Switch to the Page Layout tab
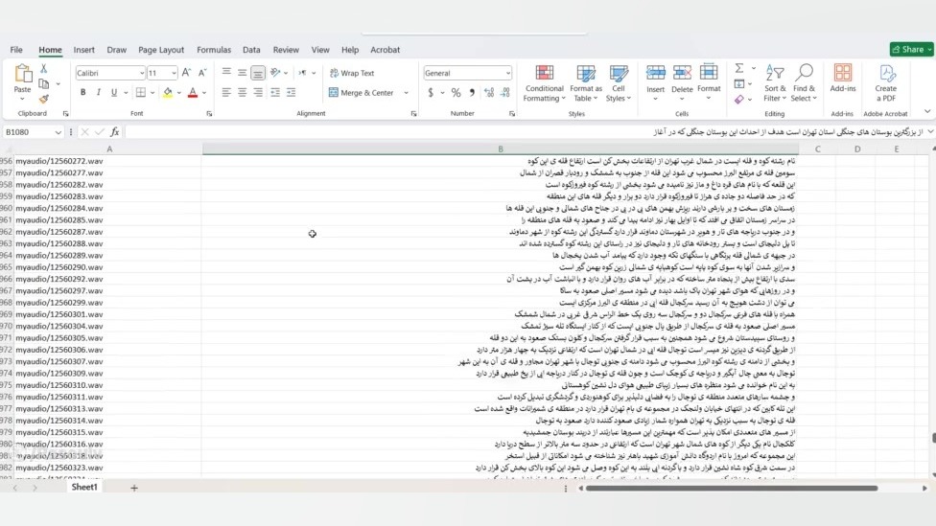 point(161,50)
